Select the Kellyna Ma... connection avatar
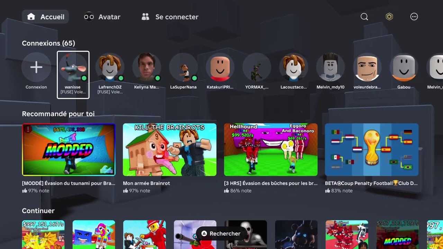443x249 pixels. tap(146, 67)
